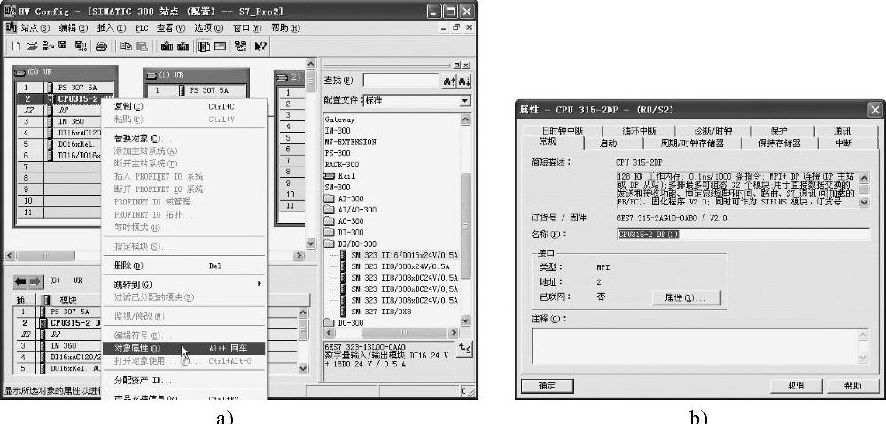Click the Download to module toolbar icon
The width and height of the screenshot is (886, 424).
click(167, 47)
